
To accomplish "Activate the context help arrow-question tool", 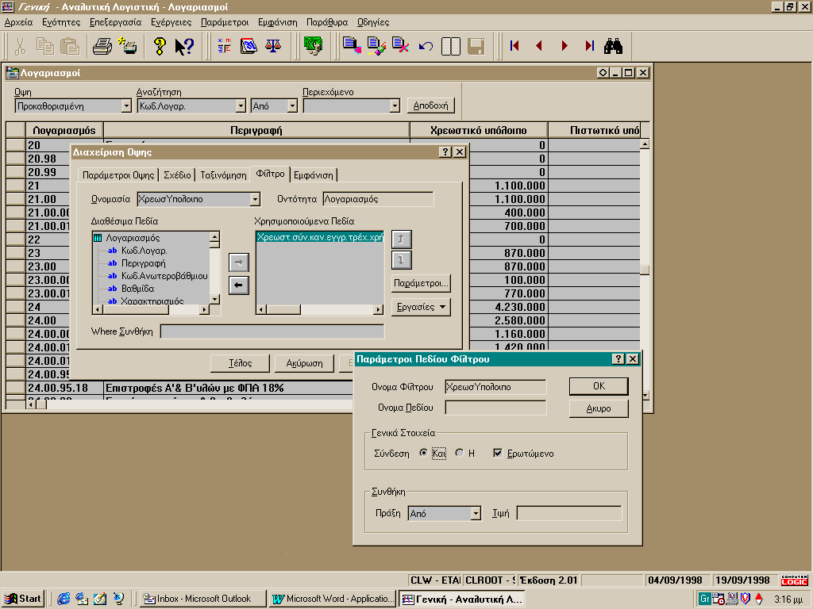I will (x=184, y=47).
